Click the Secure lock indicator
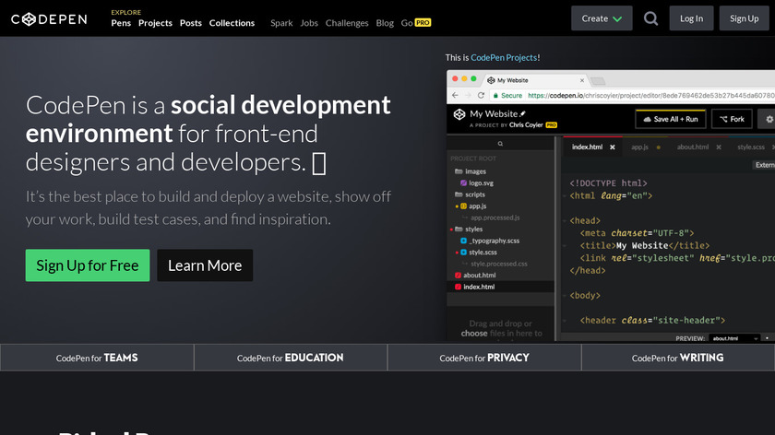The image size is (775, 435). pyautogui.click(x=507, y=95)
